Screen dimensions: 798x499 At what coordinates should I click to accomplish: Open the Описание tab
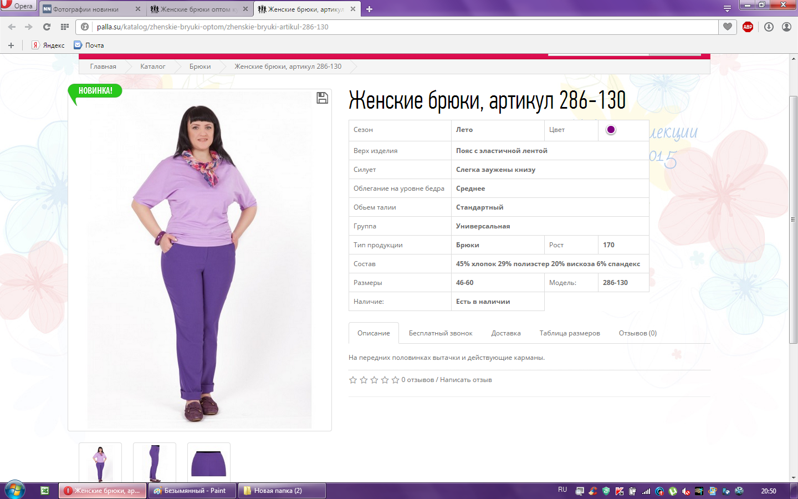374,333
